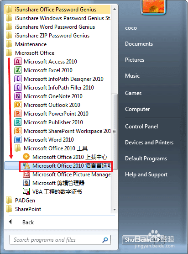
Task: Click the Office 2010 language preferences icon
Action: point(26,165)
